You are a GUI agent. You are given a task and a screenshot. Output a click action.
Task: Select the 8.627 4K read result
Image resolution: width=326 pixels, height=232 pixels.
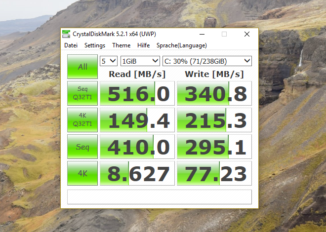[137, 173]
